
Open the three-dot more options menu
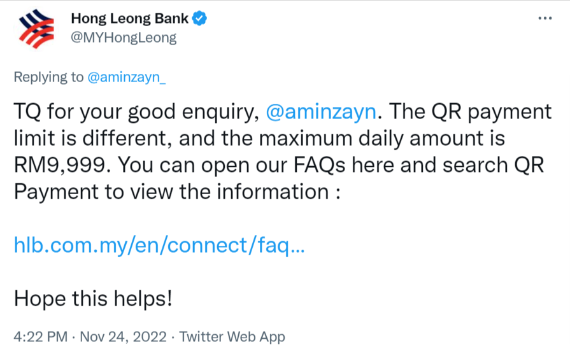545,18
